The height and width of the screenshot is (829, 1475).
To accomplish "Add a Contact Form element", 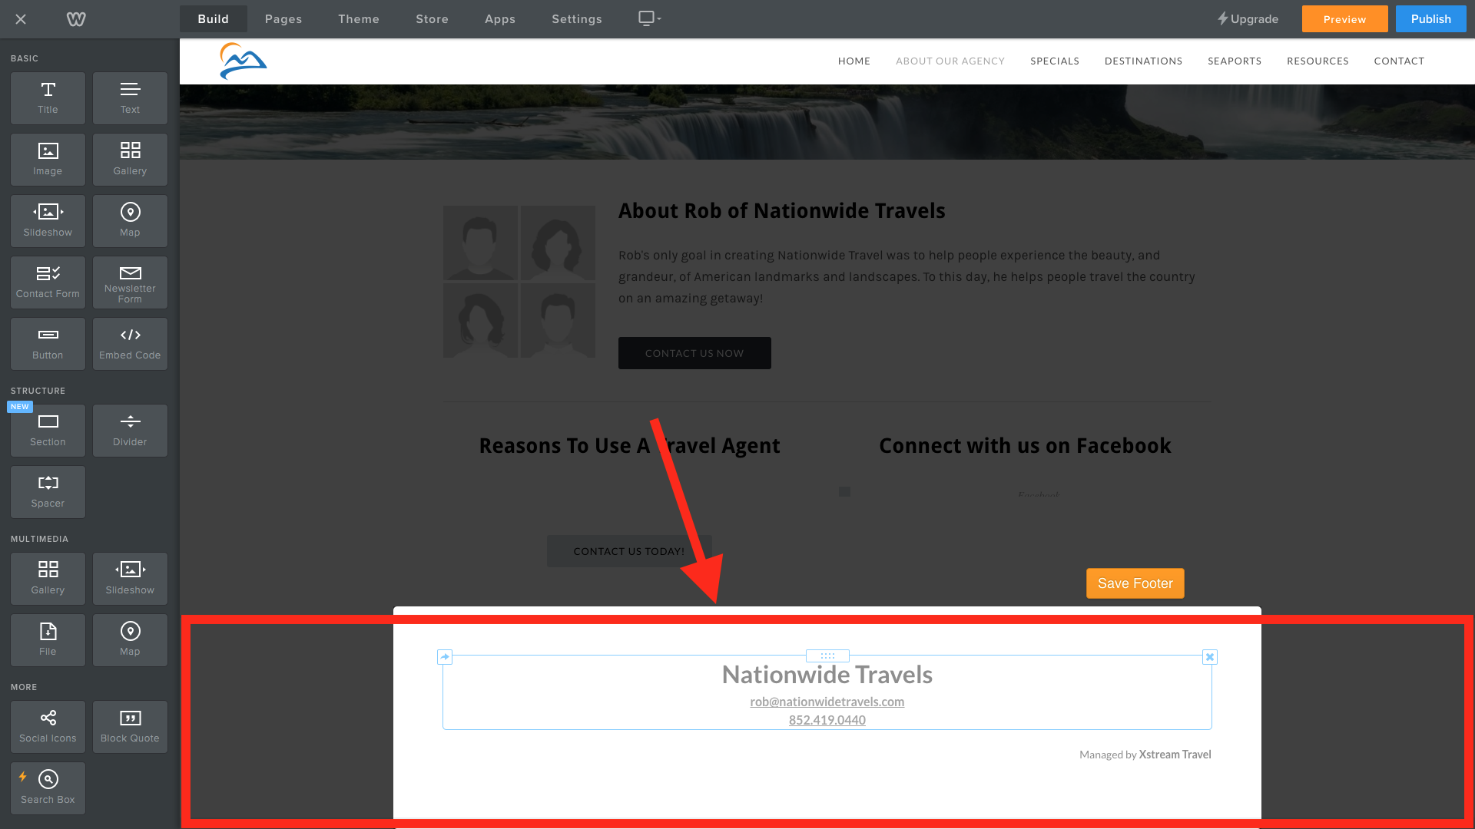I will 48,282.
